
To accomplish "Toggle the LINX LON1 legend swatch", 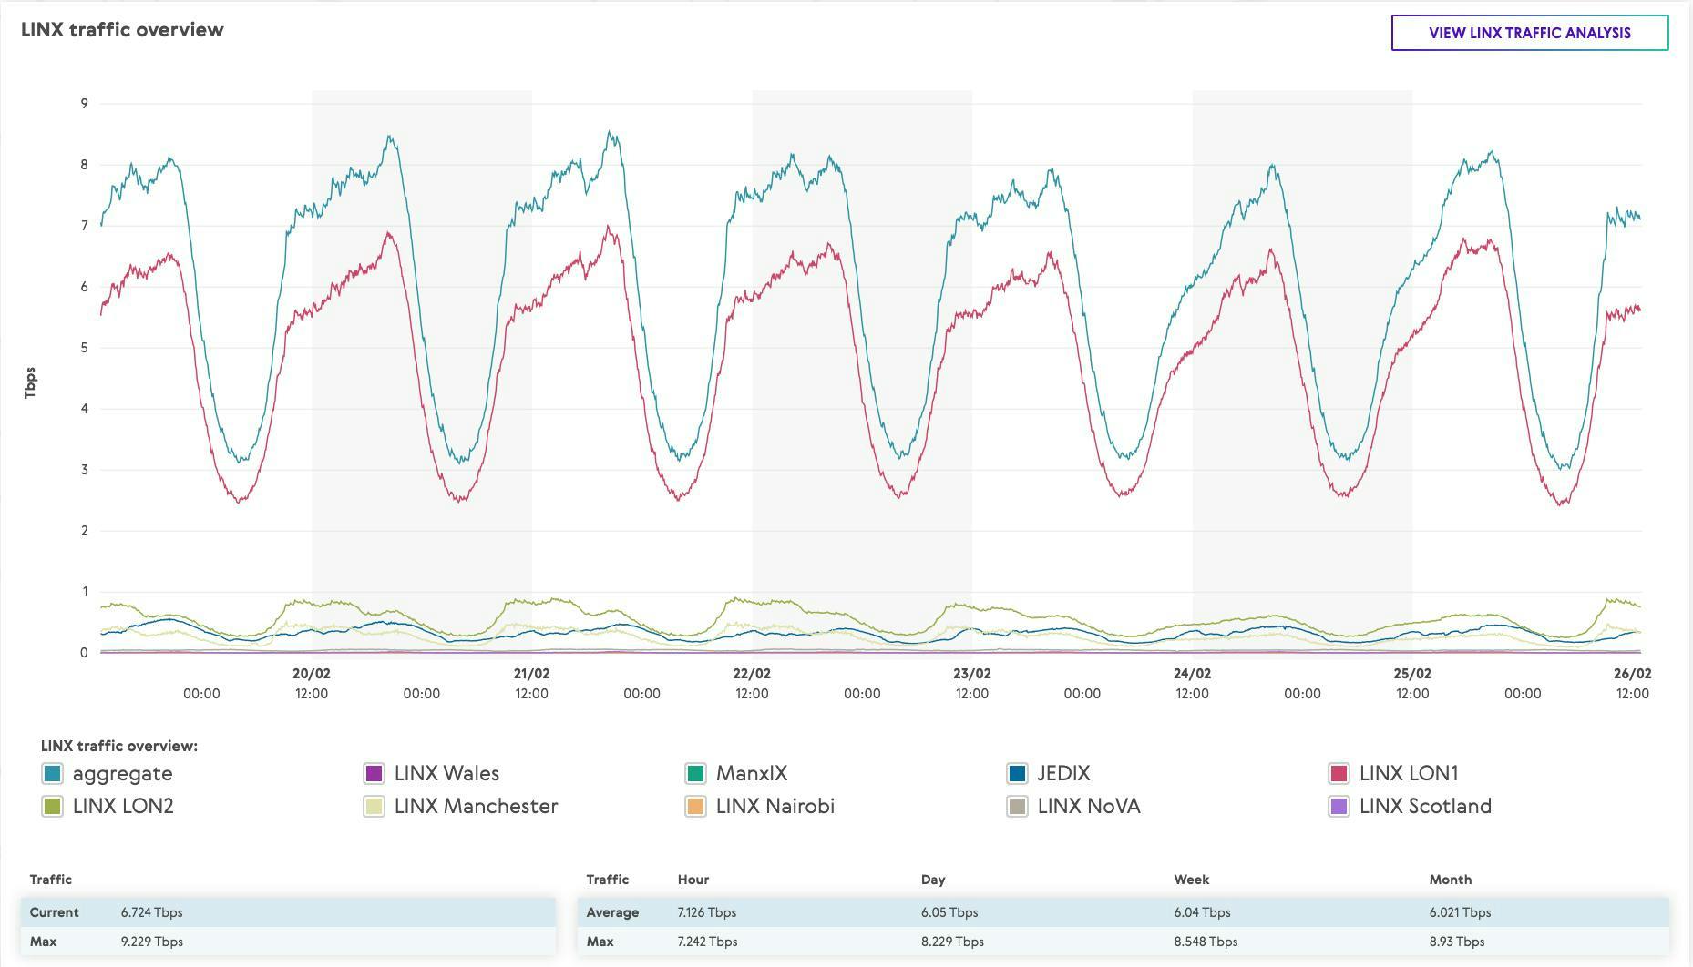I will (x=1339, y=774).
